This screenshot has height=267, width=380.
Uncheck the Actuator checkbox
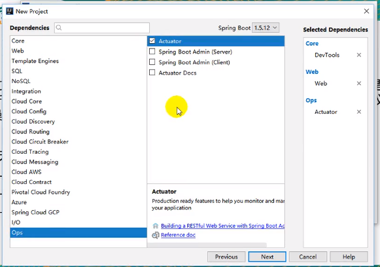point(152,41)
